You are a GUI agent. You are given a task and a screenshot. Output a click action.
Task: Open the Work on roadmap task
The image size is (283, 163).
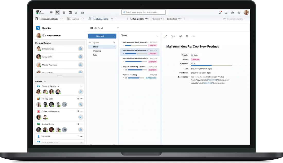(x=140, y=76)
